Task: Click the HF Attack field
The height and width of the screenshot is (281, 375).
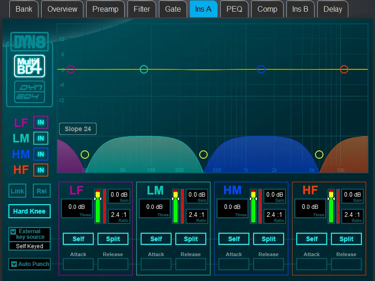Action: [312, 264]
